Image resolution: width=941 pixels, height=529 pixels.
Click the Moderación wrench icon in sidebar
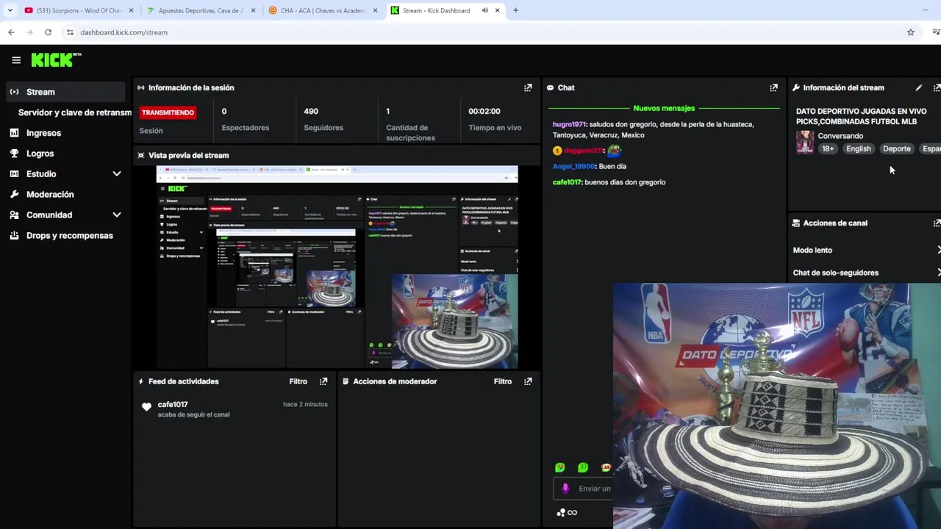click(x=14, y=195)
